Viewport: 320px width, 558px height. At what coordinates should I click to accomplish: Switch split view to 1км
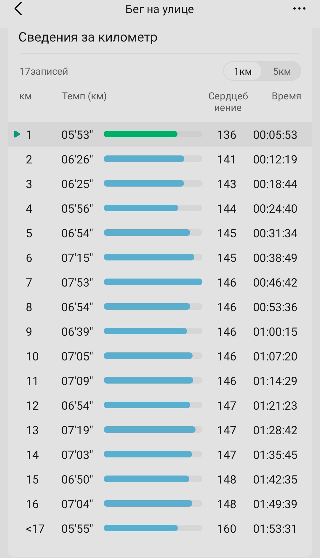point(243,71)
